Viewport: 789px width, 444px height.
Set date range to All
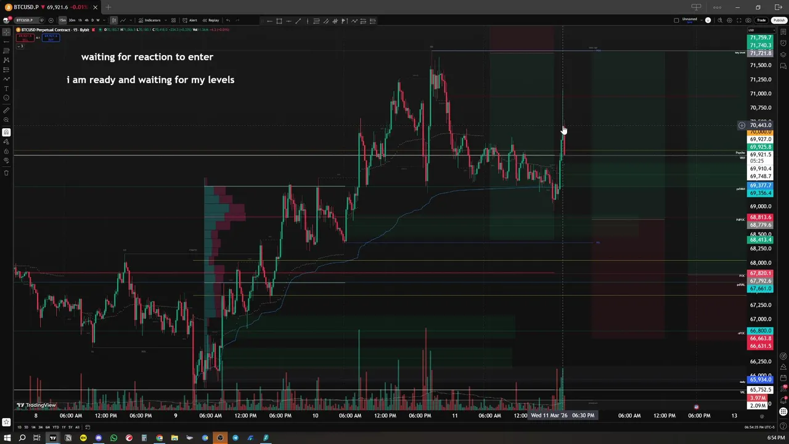click(x=77, y=427)
